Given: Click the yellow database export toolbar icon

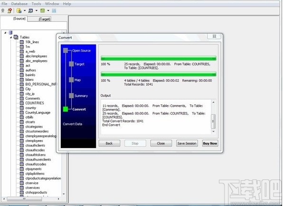Looking at the screenshot, I should [19, 10].
